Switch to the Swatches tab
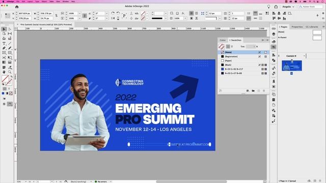 coord(235,40)
